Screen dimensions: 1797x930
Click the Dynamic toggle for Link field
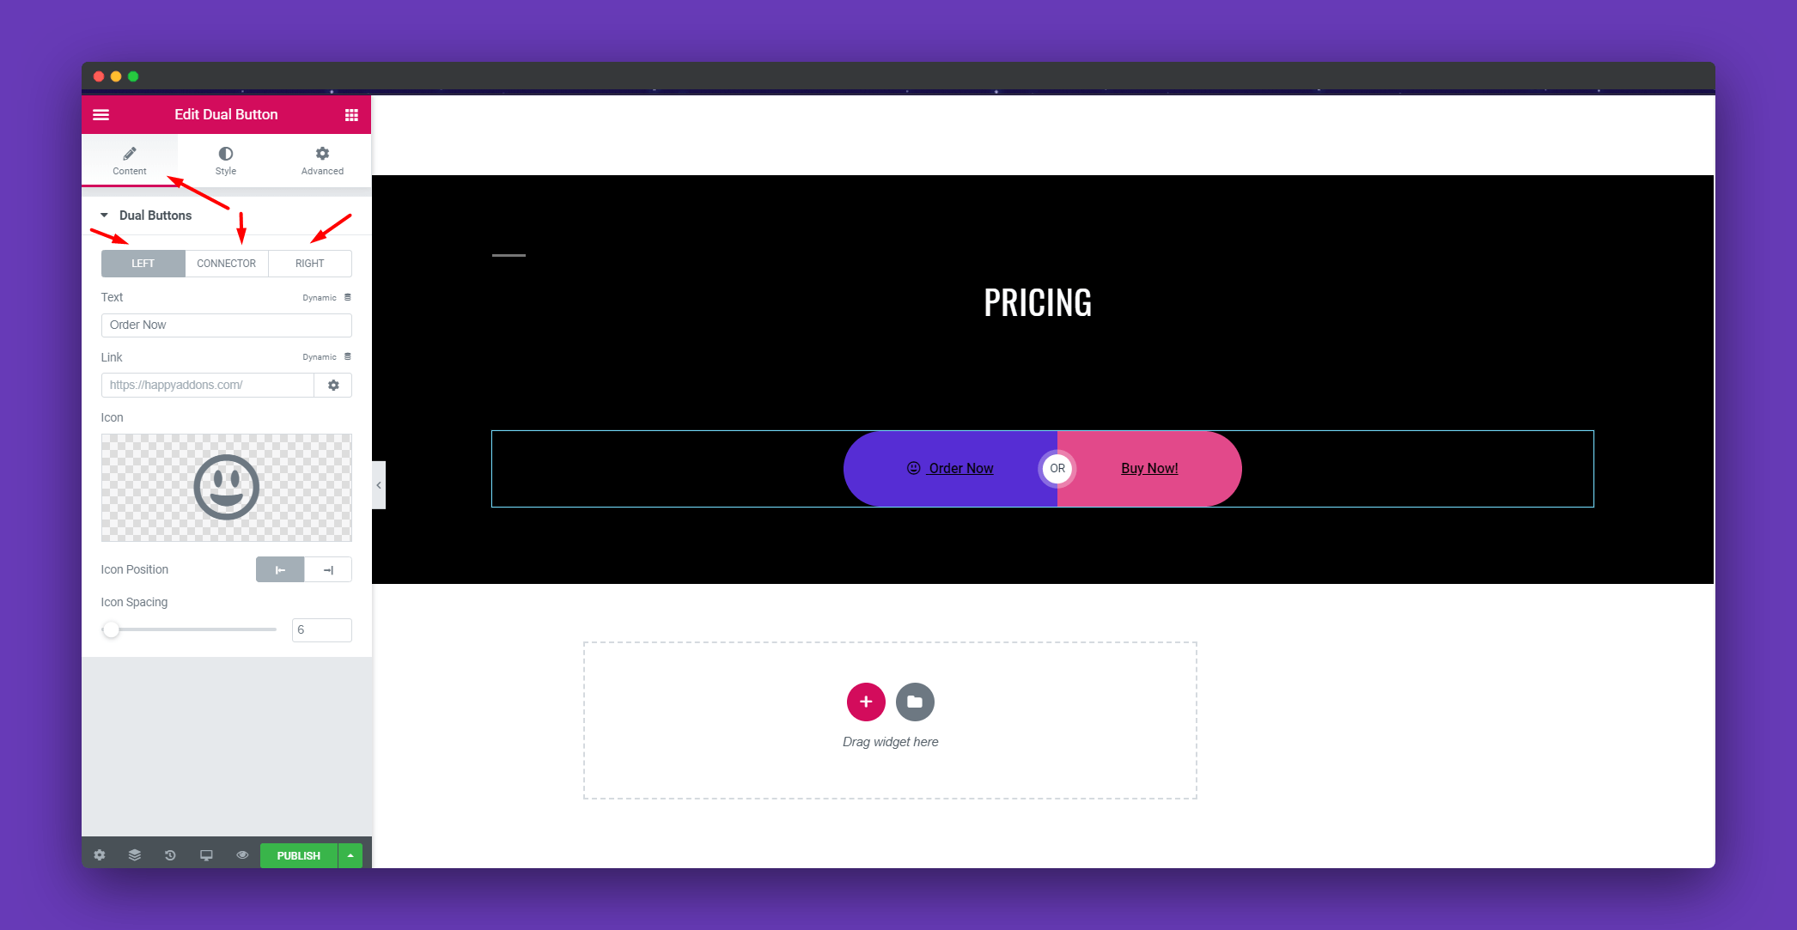pyautogui.click(x=348, y=356)
